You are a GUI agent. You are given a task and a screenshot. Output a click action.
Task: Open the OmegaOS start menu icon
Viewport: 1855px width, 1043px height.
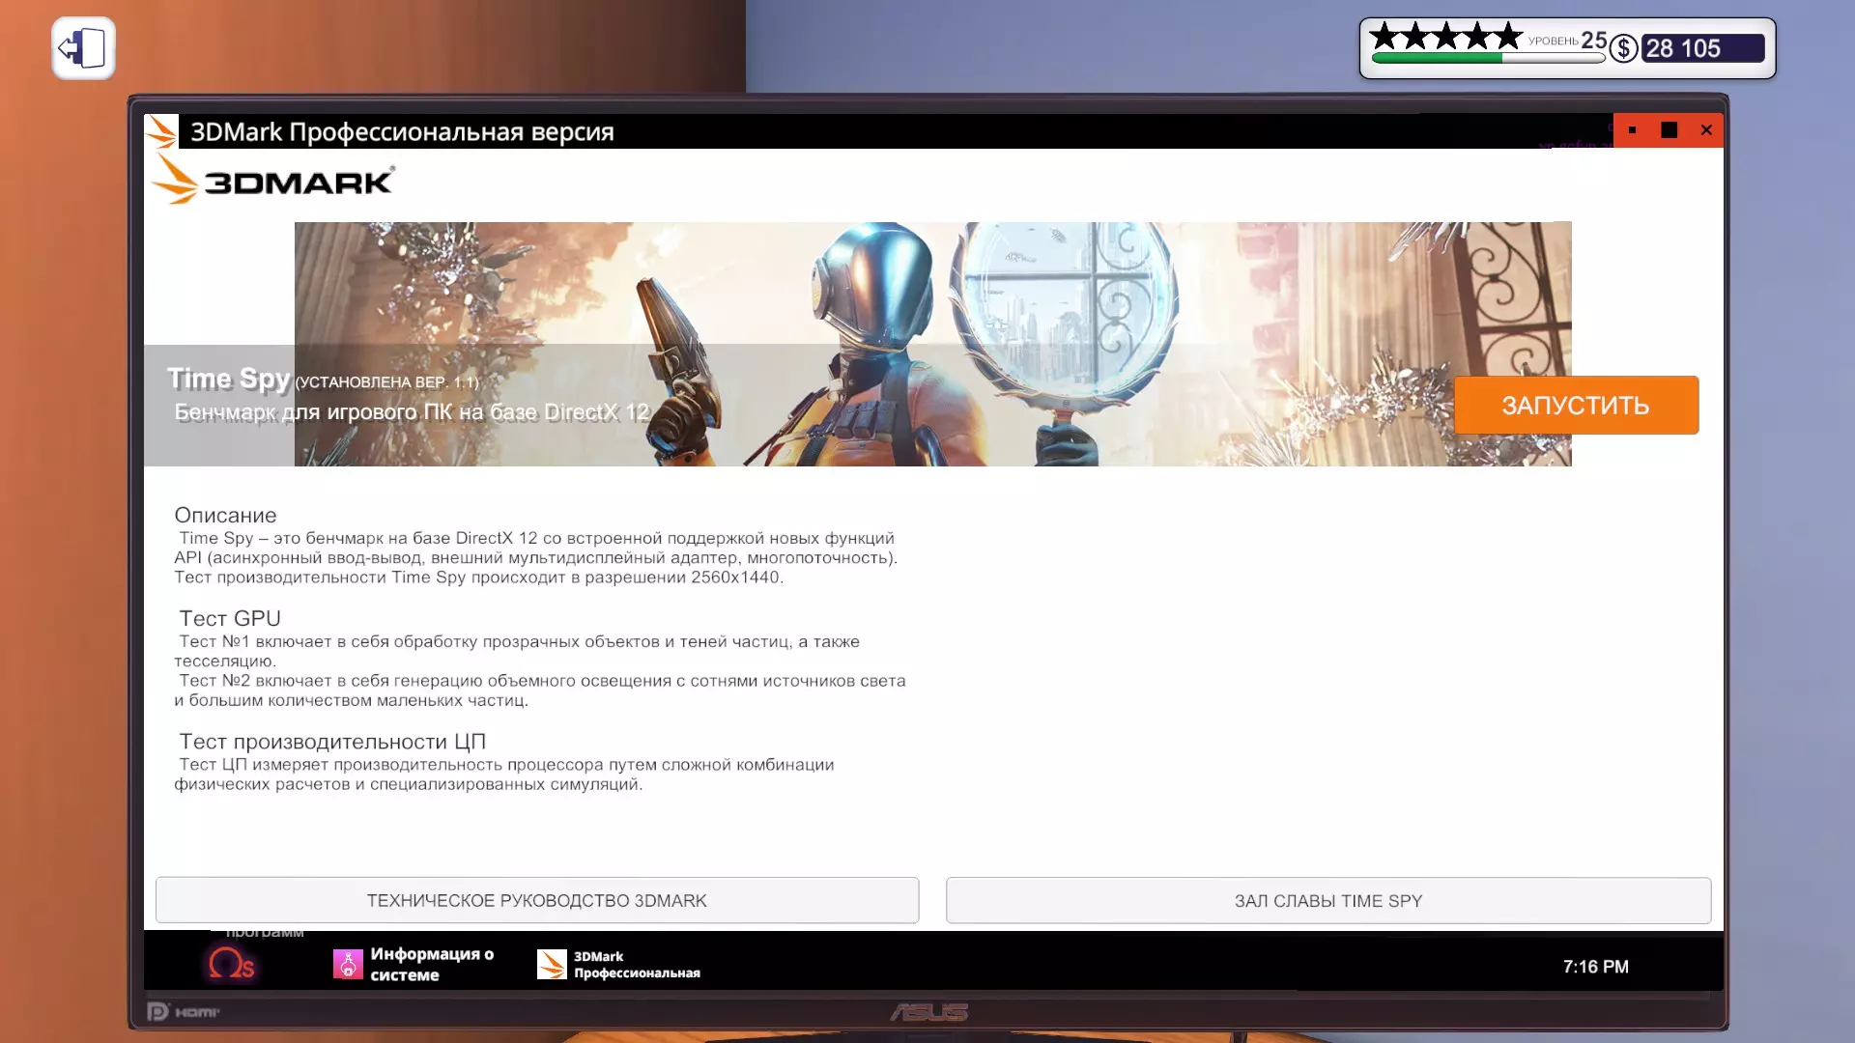pyautogui.click(x=232, y=964)
